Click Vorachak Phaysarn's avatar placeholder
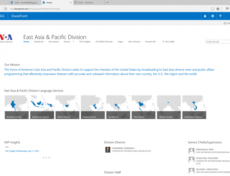Image resolution: width=230 pixels, height=176 pixels. 191,160
